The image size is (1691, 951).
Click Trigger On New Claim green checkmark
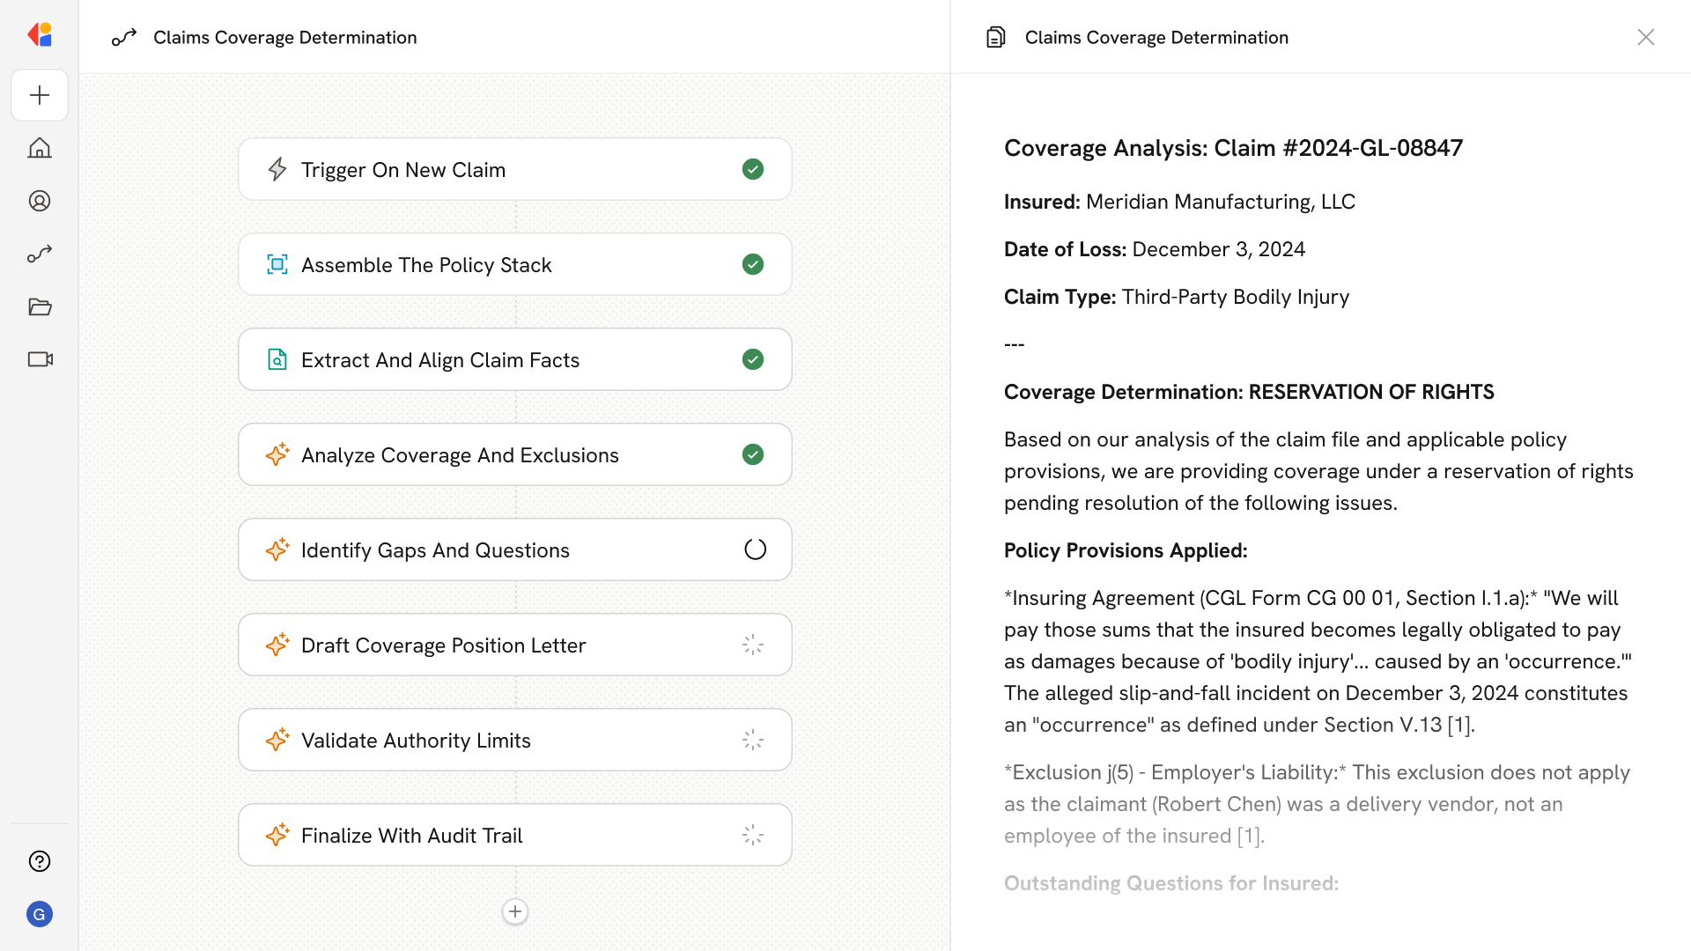click(x=753, y=169)
